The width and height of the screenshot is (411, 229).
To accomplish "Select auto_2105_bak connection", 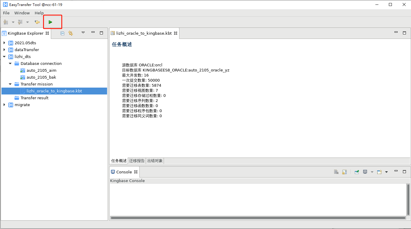I will tap(41, 77).
